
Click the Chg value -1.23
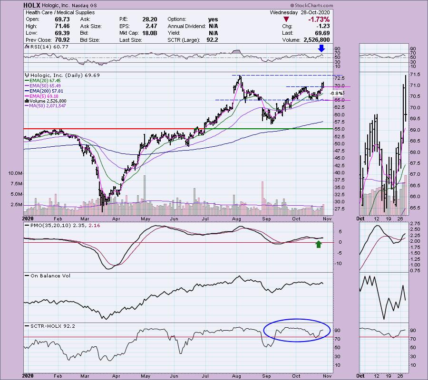coord(322,26)
